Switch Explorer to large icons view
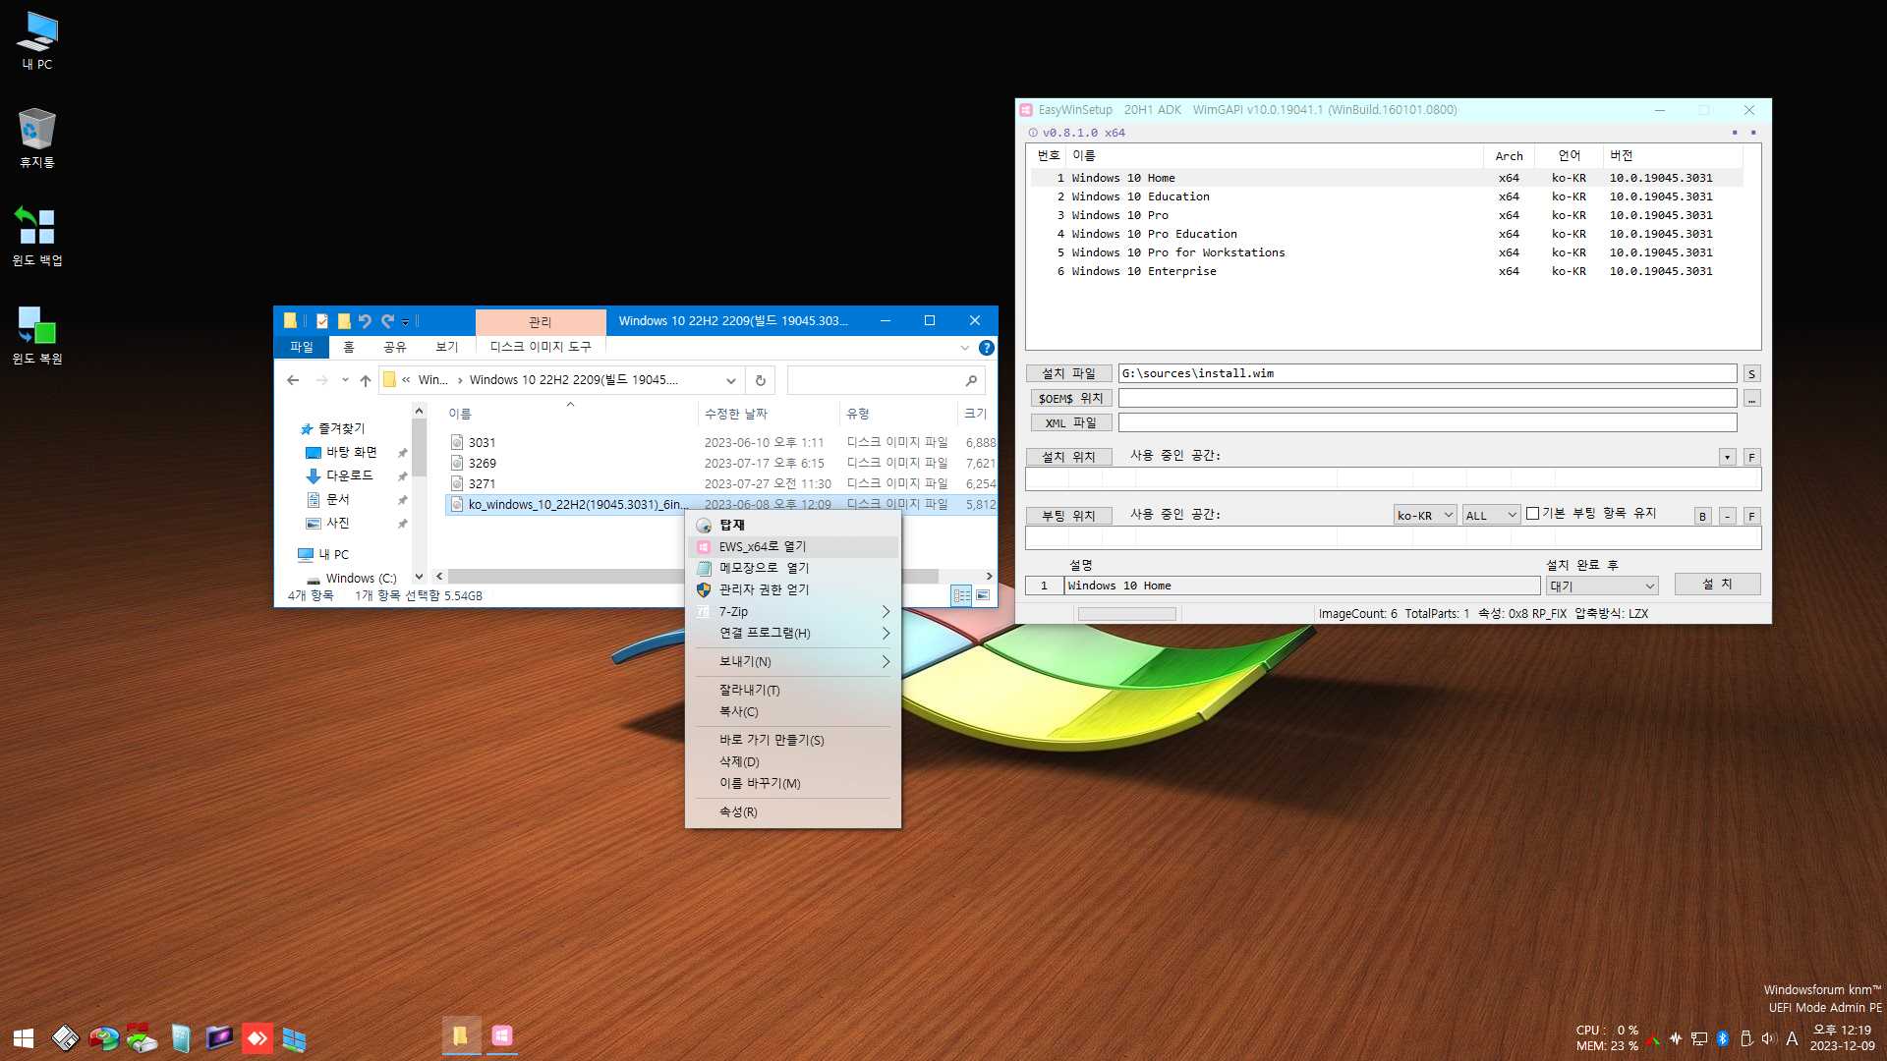The width and height of the screenshot is (1887, 1061). 983,595
